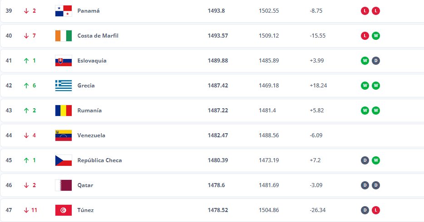Viewport: 424px width, 222px height.
Task: Open the Venezuela team name
Action: [91, 135]
